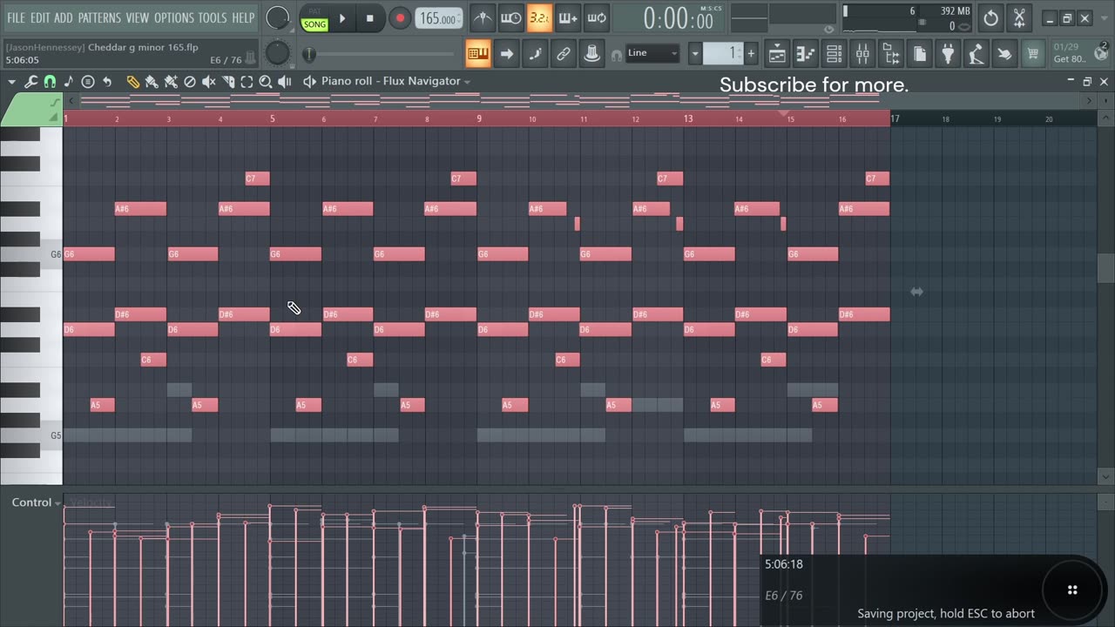Image resolution: width=1115 pixels, height=627 pixels.
Task: Click the Undo history refresh icon
Action: (990, 17)
